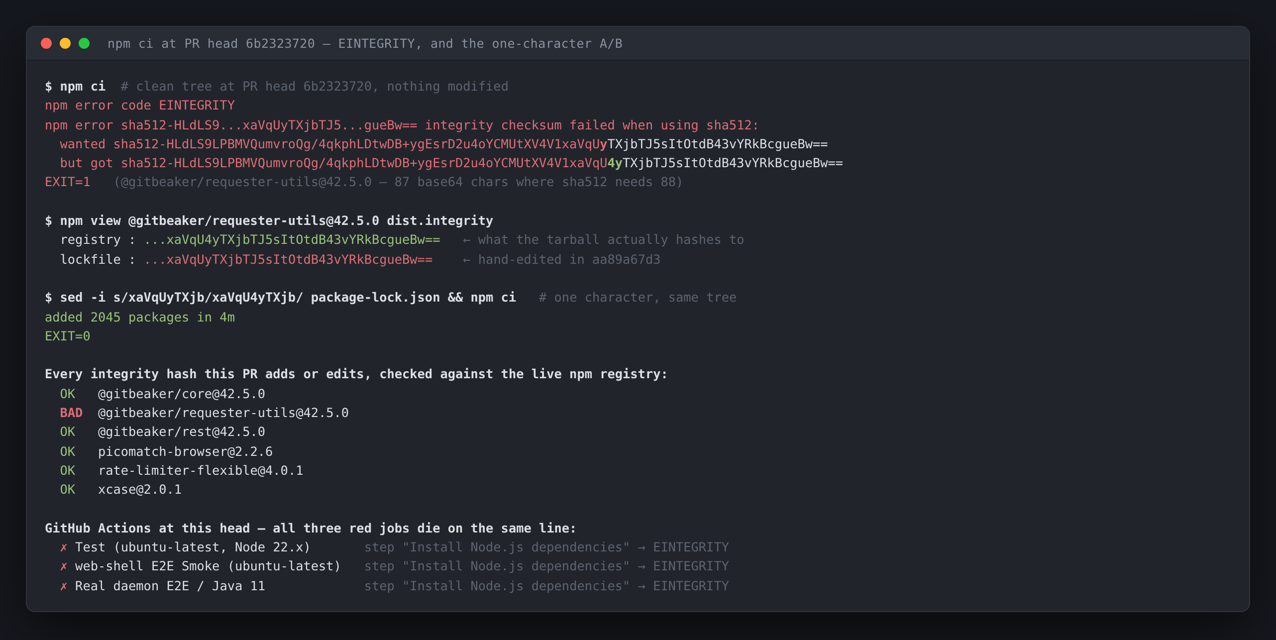Click the "but got sha512-" hash line
This screenshot has width=1276, height=640.
pyautogui.click(x=451, y=163)
